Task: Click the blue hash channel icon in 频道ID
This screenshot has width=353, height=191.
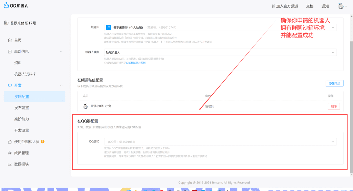Action: click(108, 27)
